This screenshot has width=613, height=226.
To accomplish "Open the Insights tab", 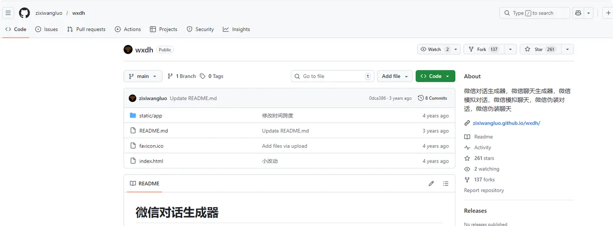I will (x=236, y=29).
